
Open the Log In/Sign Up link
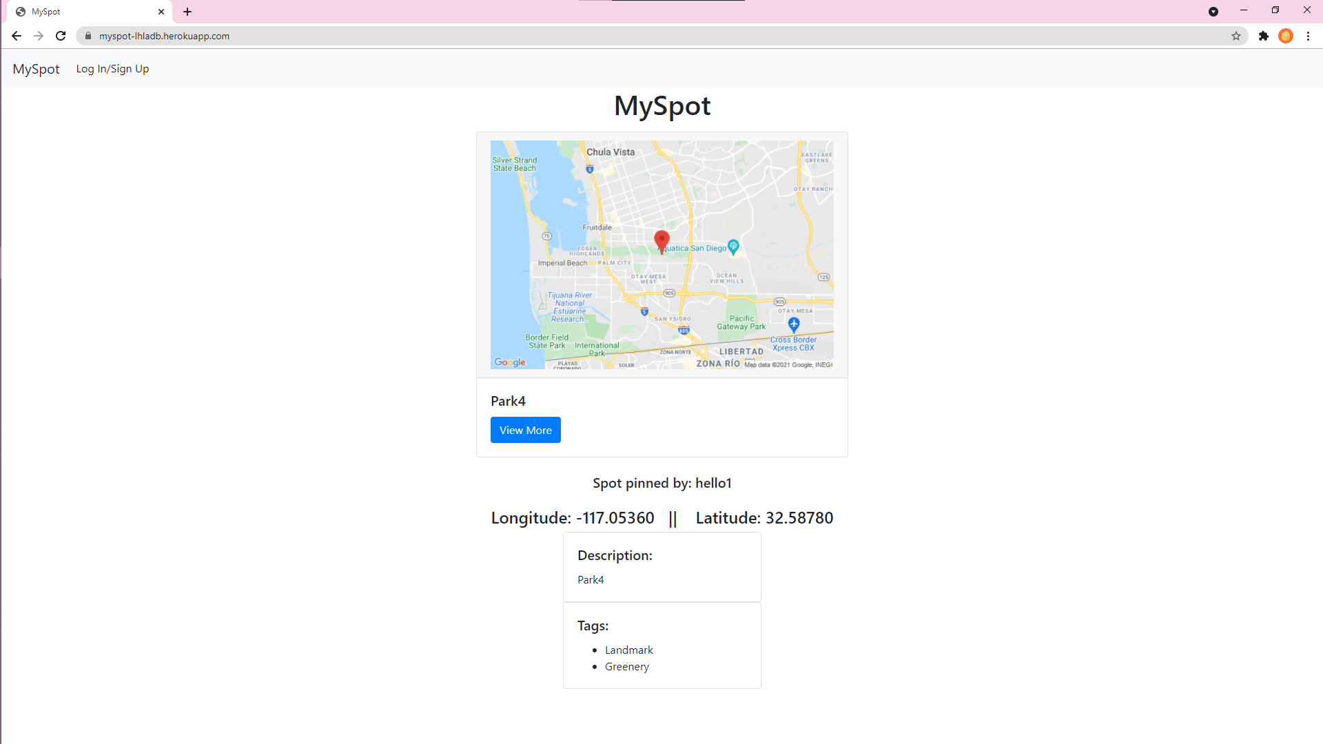(112, 69)
